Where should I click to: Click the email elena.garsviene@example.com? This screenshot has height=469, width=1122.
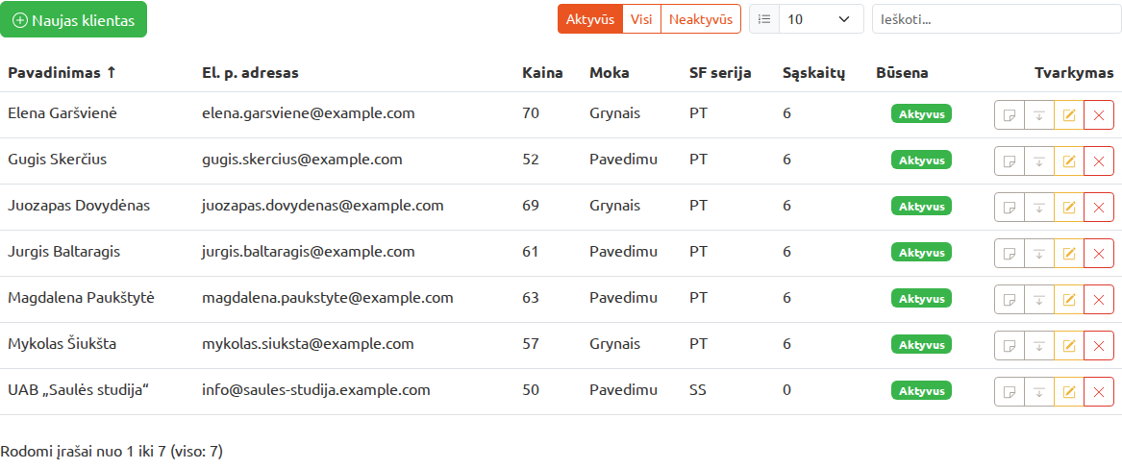309,113
